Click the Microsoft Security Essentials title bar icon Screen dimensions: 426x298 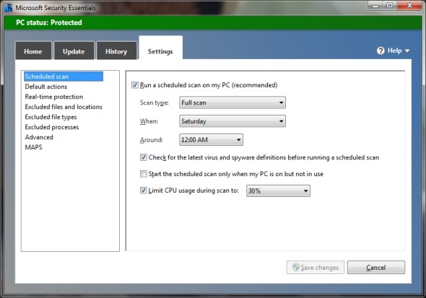9,8
